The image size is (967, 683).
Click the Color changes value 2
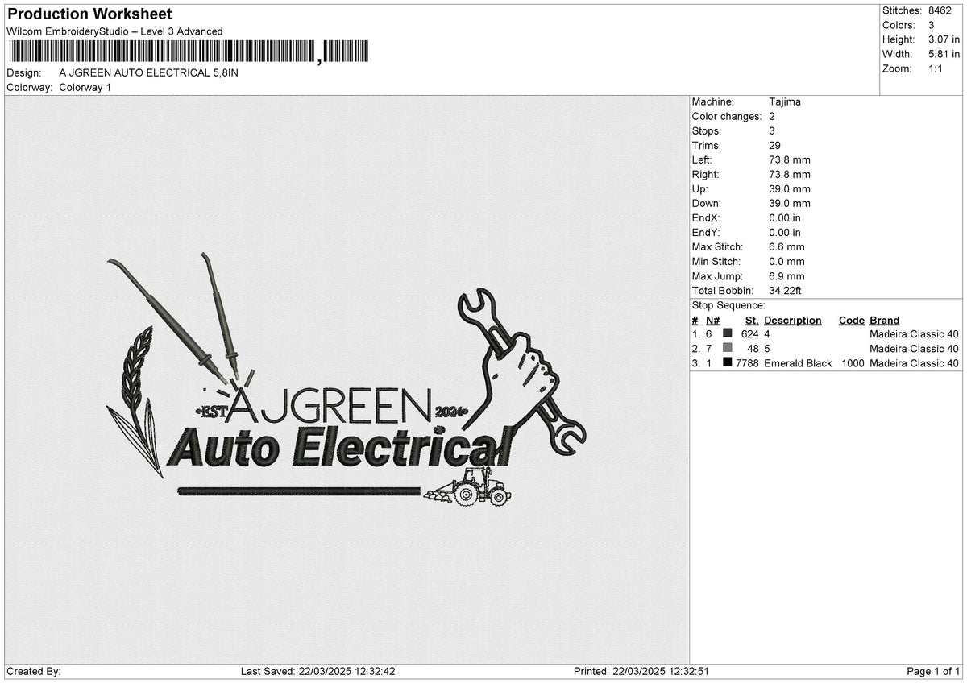click(x=772, y=116)
